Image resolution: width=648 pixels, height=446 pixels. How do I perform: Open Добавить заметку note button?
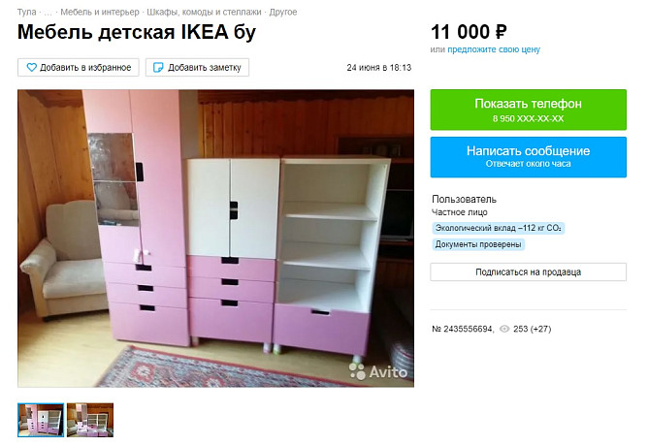point(197,67)
